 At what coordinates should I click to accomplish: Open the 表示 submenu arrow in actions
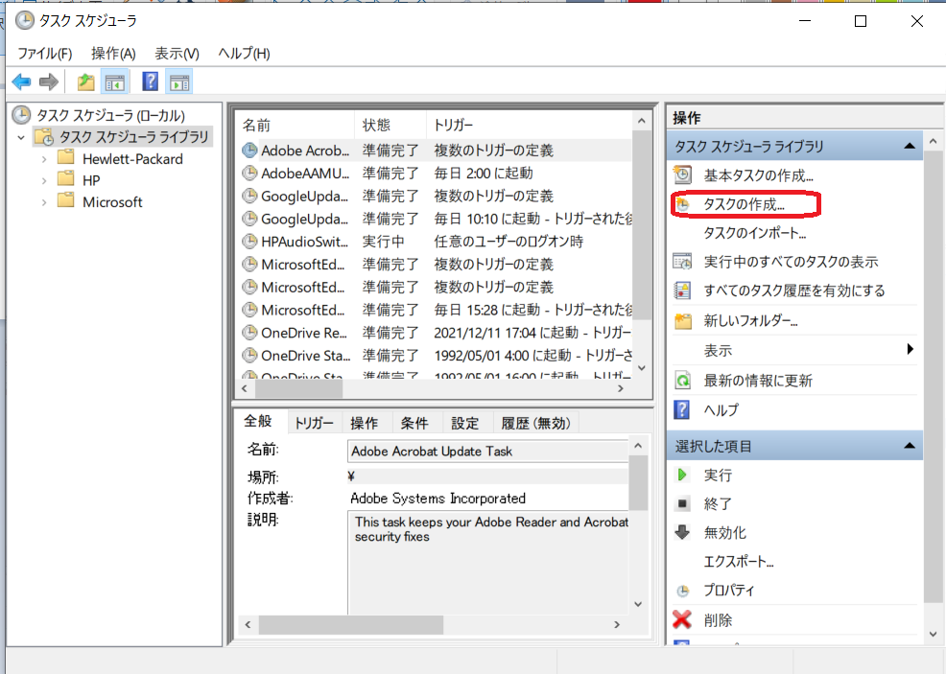point(910,350)
